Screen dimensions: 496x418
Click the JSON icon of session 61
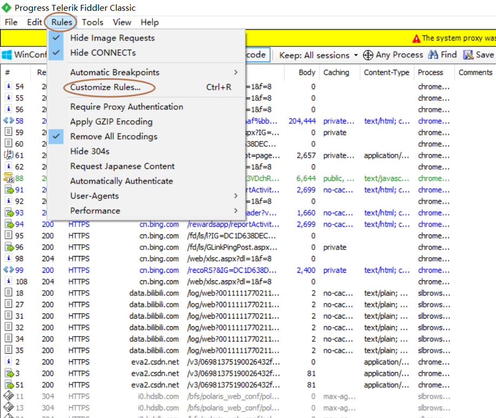tap(8, 155)
